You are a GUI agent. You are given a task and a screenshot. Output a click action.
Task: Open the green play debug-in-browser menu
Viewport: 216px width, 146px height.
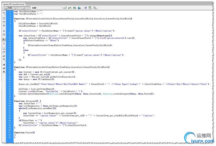pyautogui.click(x=70, y=8)
